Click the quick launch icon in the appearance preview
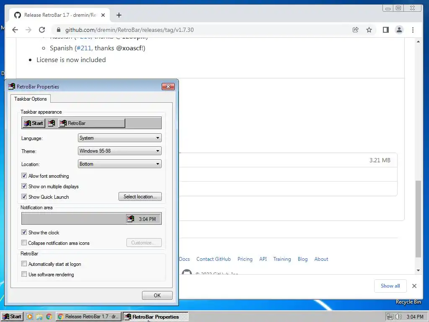This screenshot has width=429, height=322. [x=52, y=123]
